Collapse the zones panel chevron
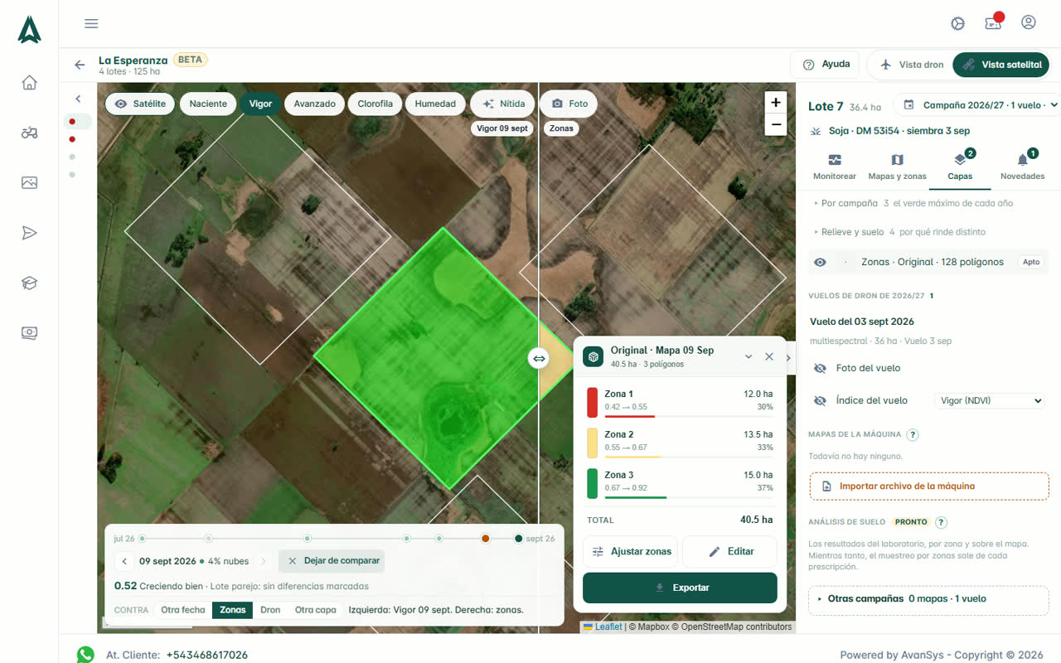This screenshot has height=663, width=1061. click(x=749, y=356)
